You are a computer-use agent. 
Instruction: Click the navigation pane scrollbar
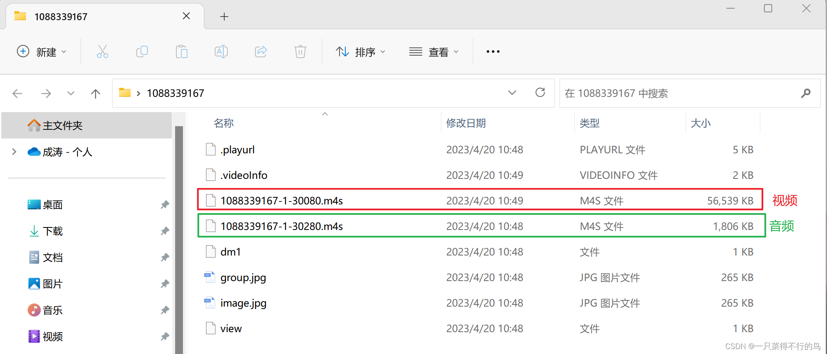coord(179,239)
